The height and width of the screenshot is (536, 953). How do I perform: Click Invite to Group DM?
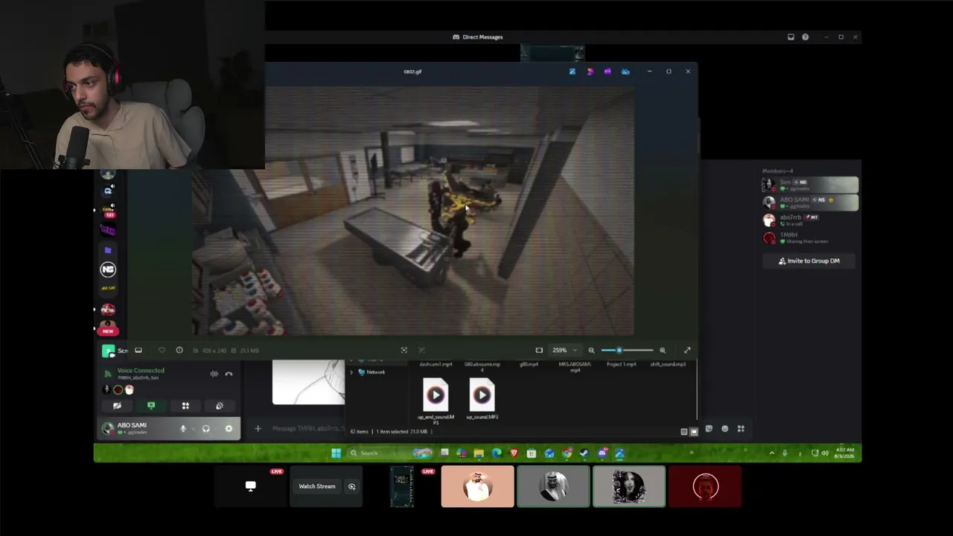(x=809, y=261)
